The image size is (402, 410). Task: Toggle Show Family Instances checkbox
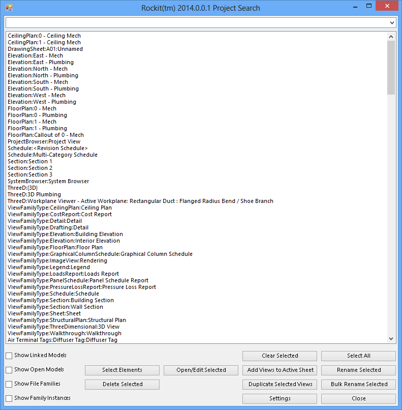tap(9, 398)
